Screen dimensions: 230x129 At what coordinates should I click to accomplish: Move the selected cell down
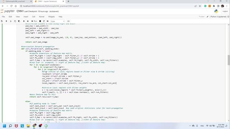coord(28,21)
